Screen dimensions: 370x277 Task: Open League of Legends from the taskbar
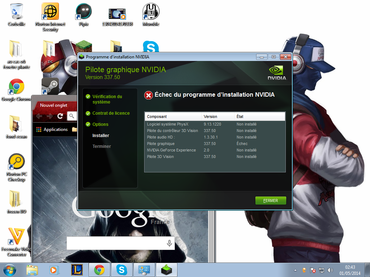(x=77, y=270)
